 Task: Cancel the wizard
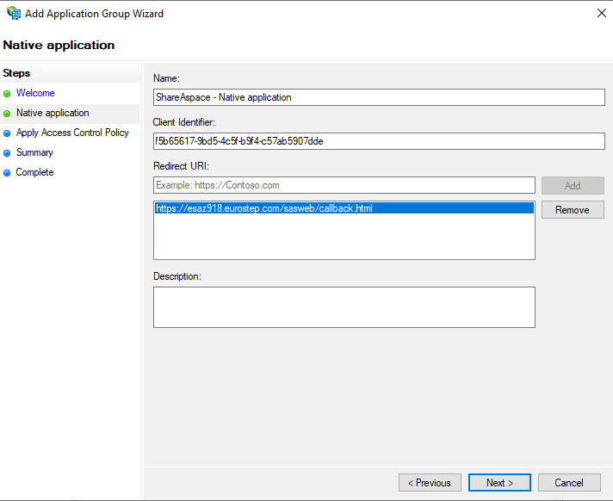pyautogui.click(x=569, y=483)
